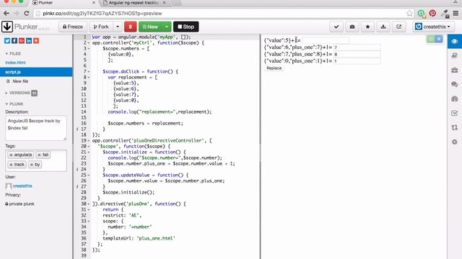Open the arrows compare icon in sidebar
The image size is (462, 259).
tap(454, 128)
